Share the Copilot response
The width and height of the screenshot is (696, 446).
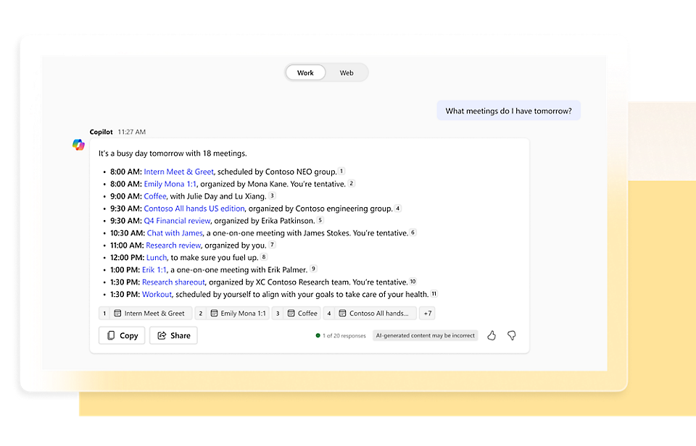pos(173,336)
